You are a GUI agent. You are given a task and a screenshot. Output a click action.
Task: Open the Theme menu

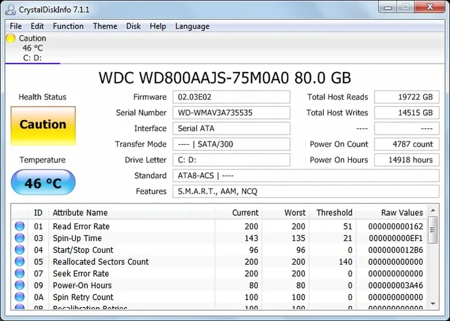pos(105,26)
